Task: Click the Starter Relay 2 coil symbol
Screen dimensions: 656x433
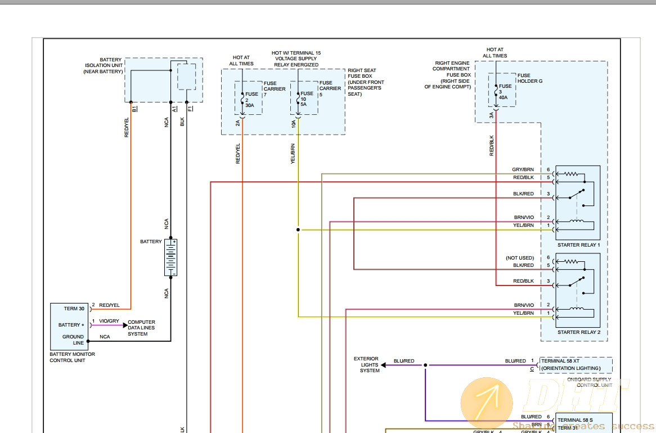Action: click(577, 310)
